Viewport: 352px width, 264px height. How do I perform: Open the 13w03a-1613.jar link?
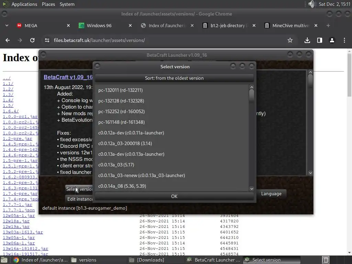click(x=23, y=232)
